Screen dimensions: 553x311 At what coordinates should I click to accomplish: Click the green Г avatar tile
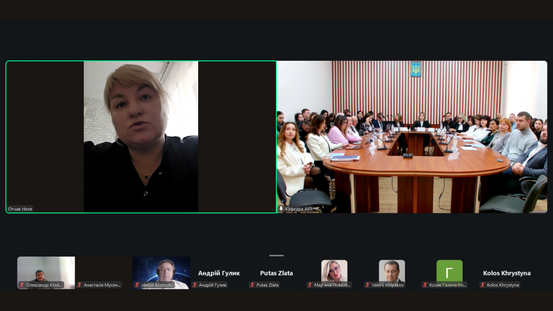(x=449, y=271)
